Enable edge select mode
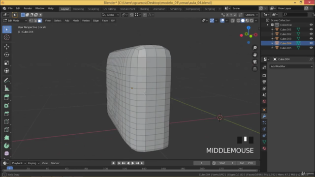Viewport: 315px width, 177px height. [x=35, y=21]
